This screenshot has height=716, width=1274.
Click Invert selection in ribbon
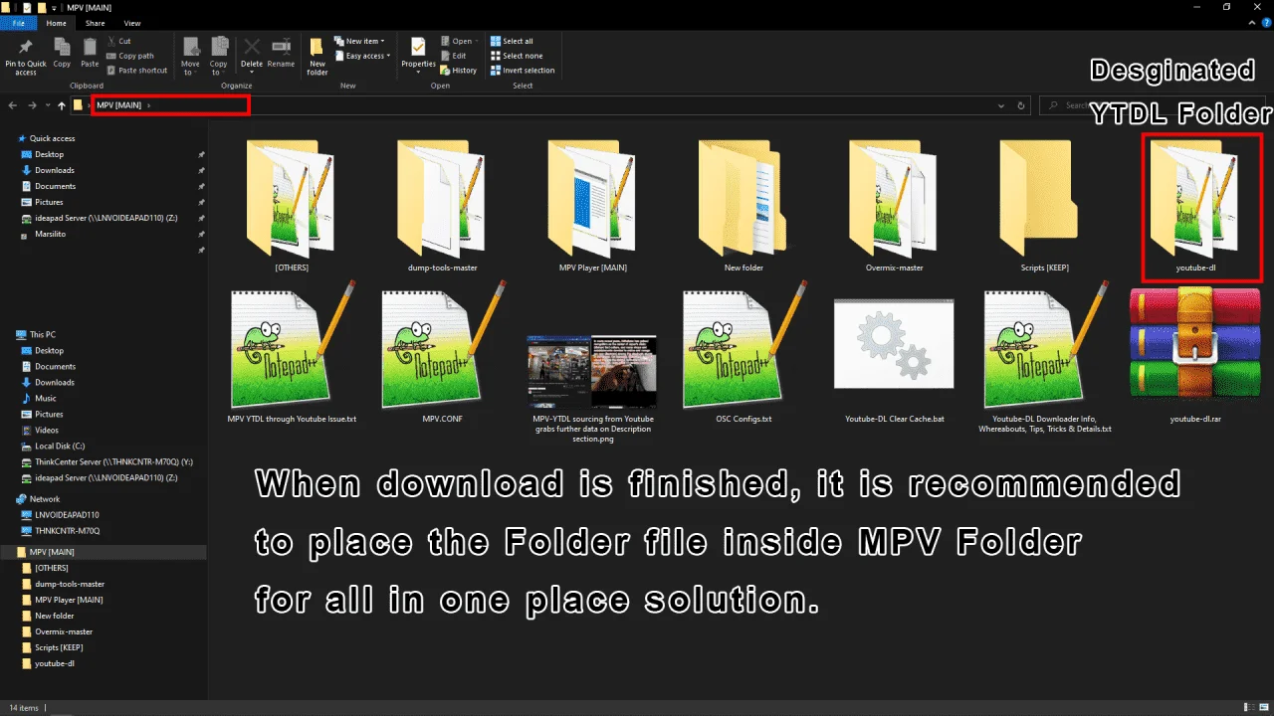(523, 71)
